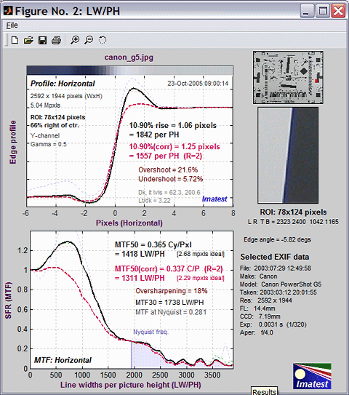The height and width of the screenshot is (395, 349).
Task: Print the figure using the printer icon
Action: pos(56,40)
